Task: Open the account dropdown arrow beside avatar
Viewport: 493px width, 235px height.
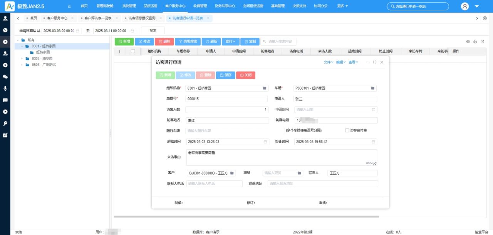Action: click(477, 7)
